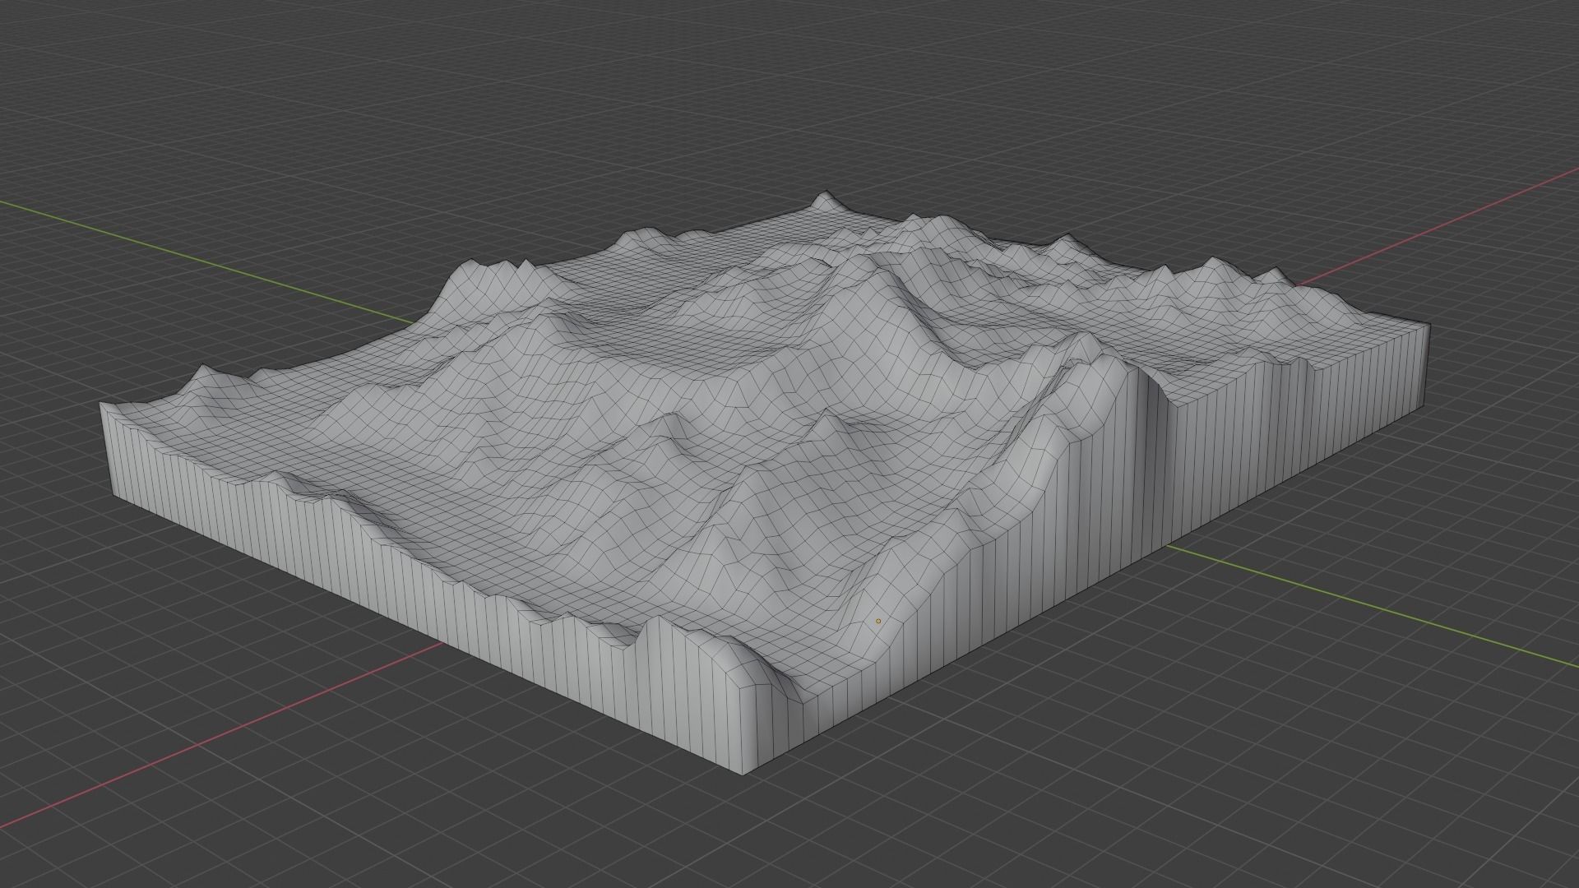Click the orange origin dot on the terrain
Viewport: 1579px width, 888px height.
point(878,622)
